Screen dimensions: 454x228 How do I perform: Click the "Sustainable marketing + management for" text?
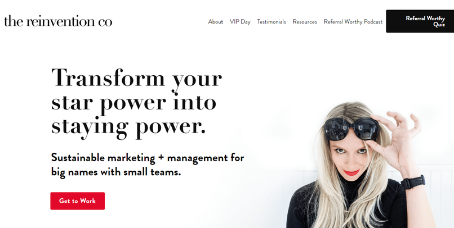[x=148, y=158]
